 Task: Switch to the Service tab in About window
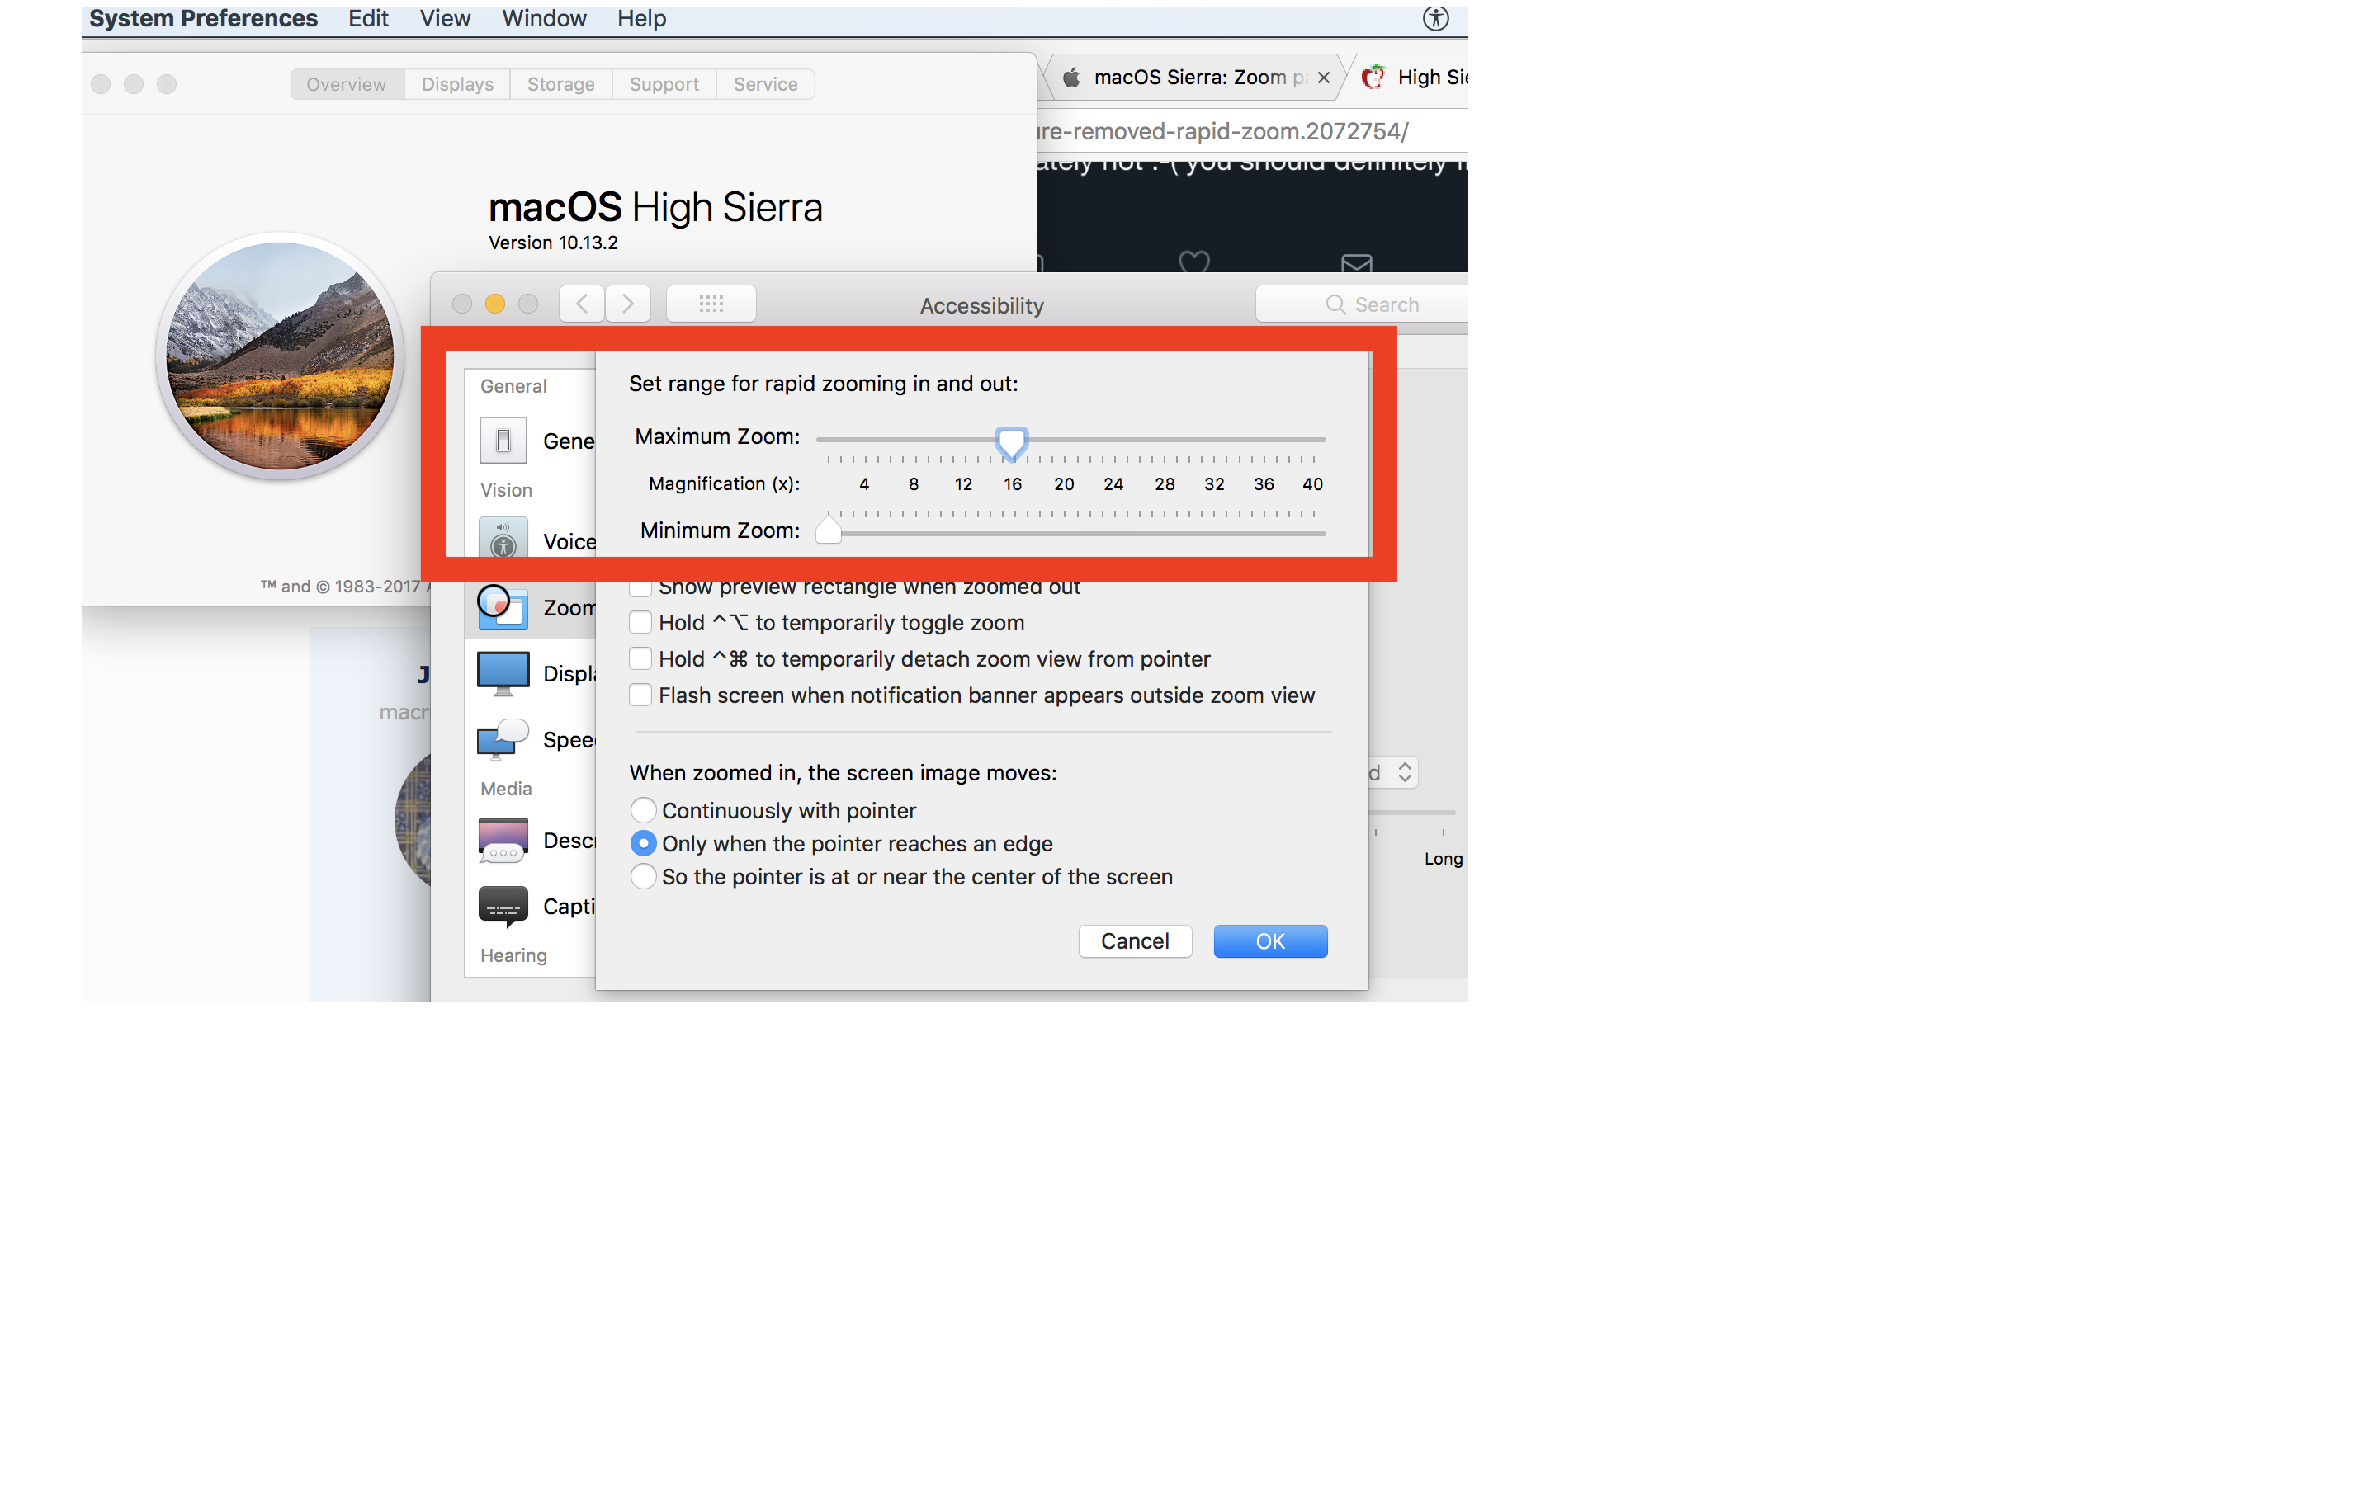(x=765, y=84)
